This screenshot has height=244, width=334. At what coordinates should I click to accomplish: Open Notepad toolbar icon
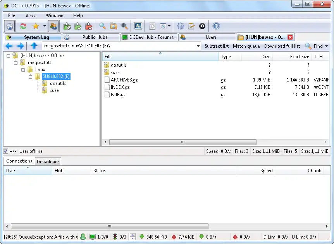click(191, 26)
